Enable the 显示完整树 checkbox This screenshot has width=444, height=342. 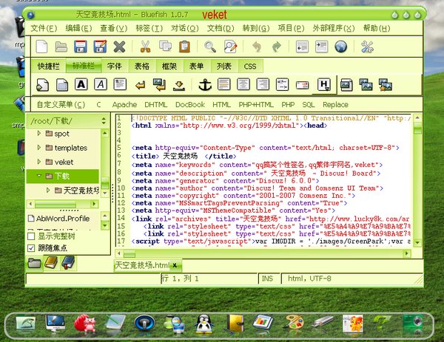tap(32, 236)
